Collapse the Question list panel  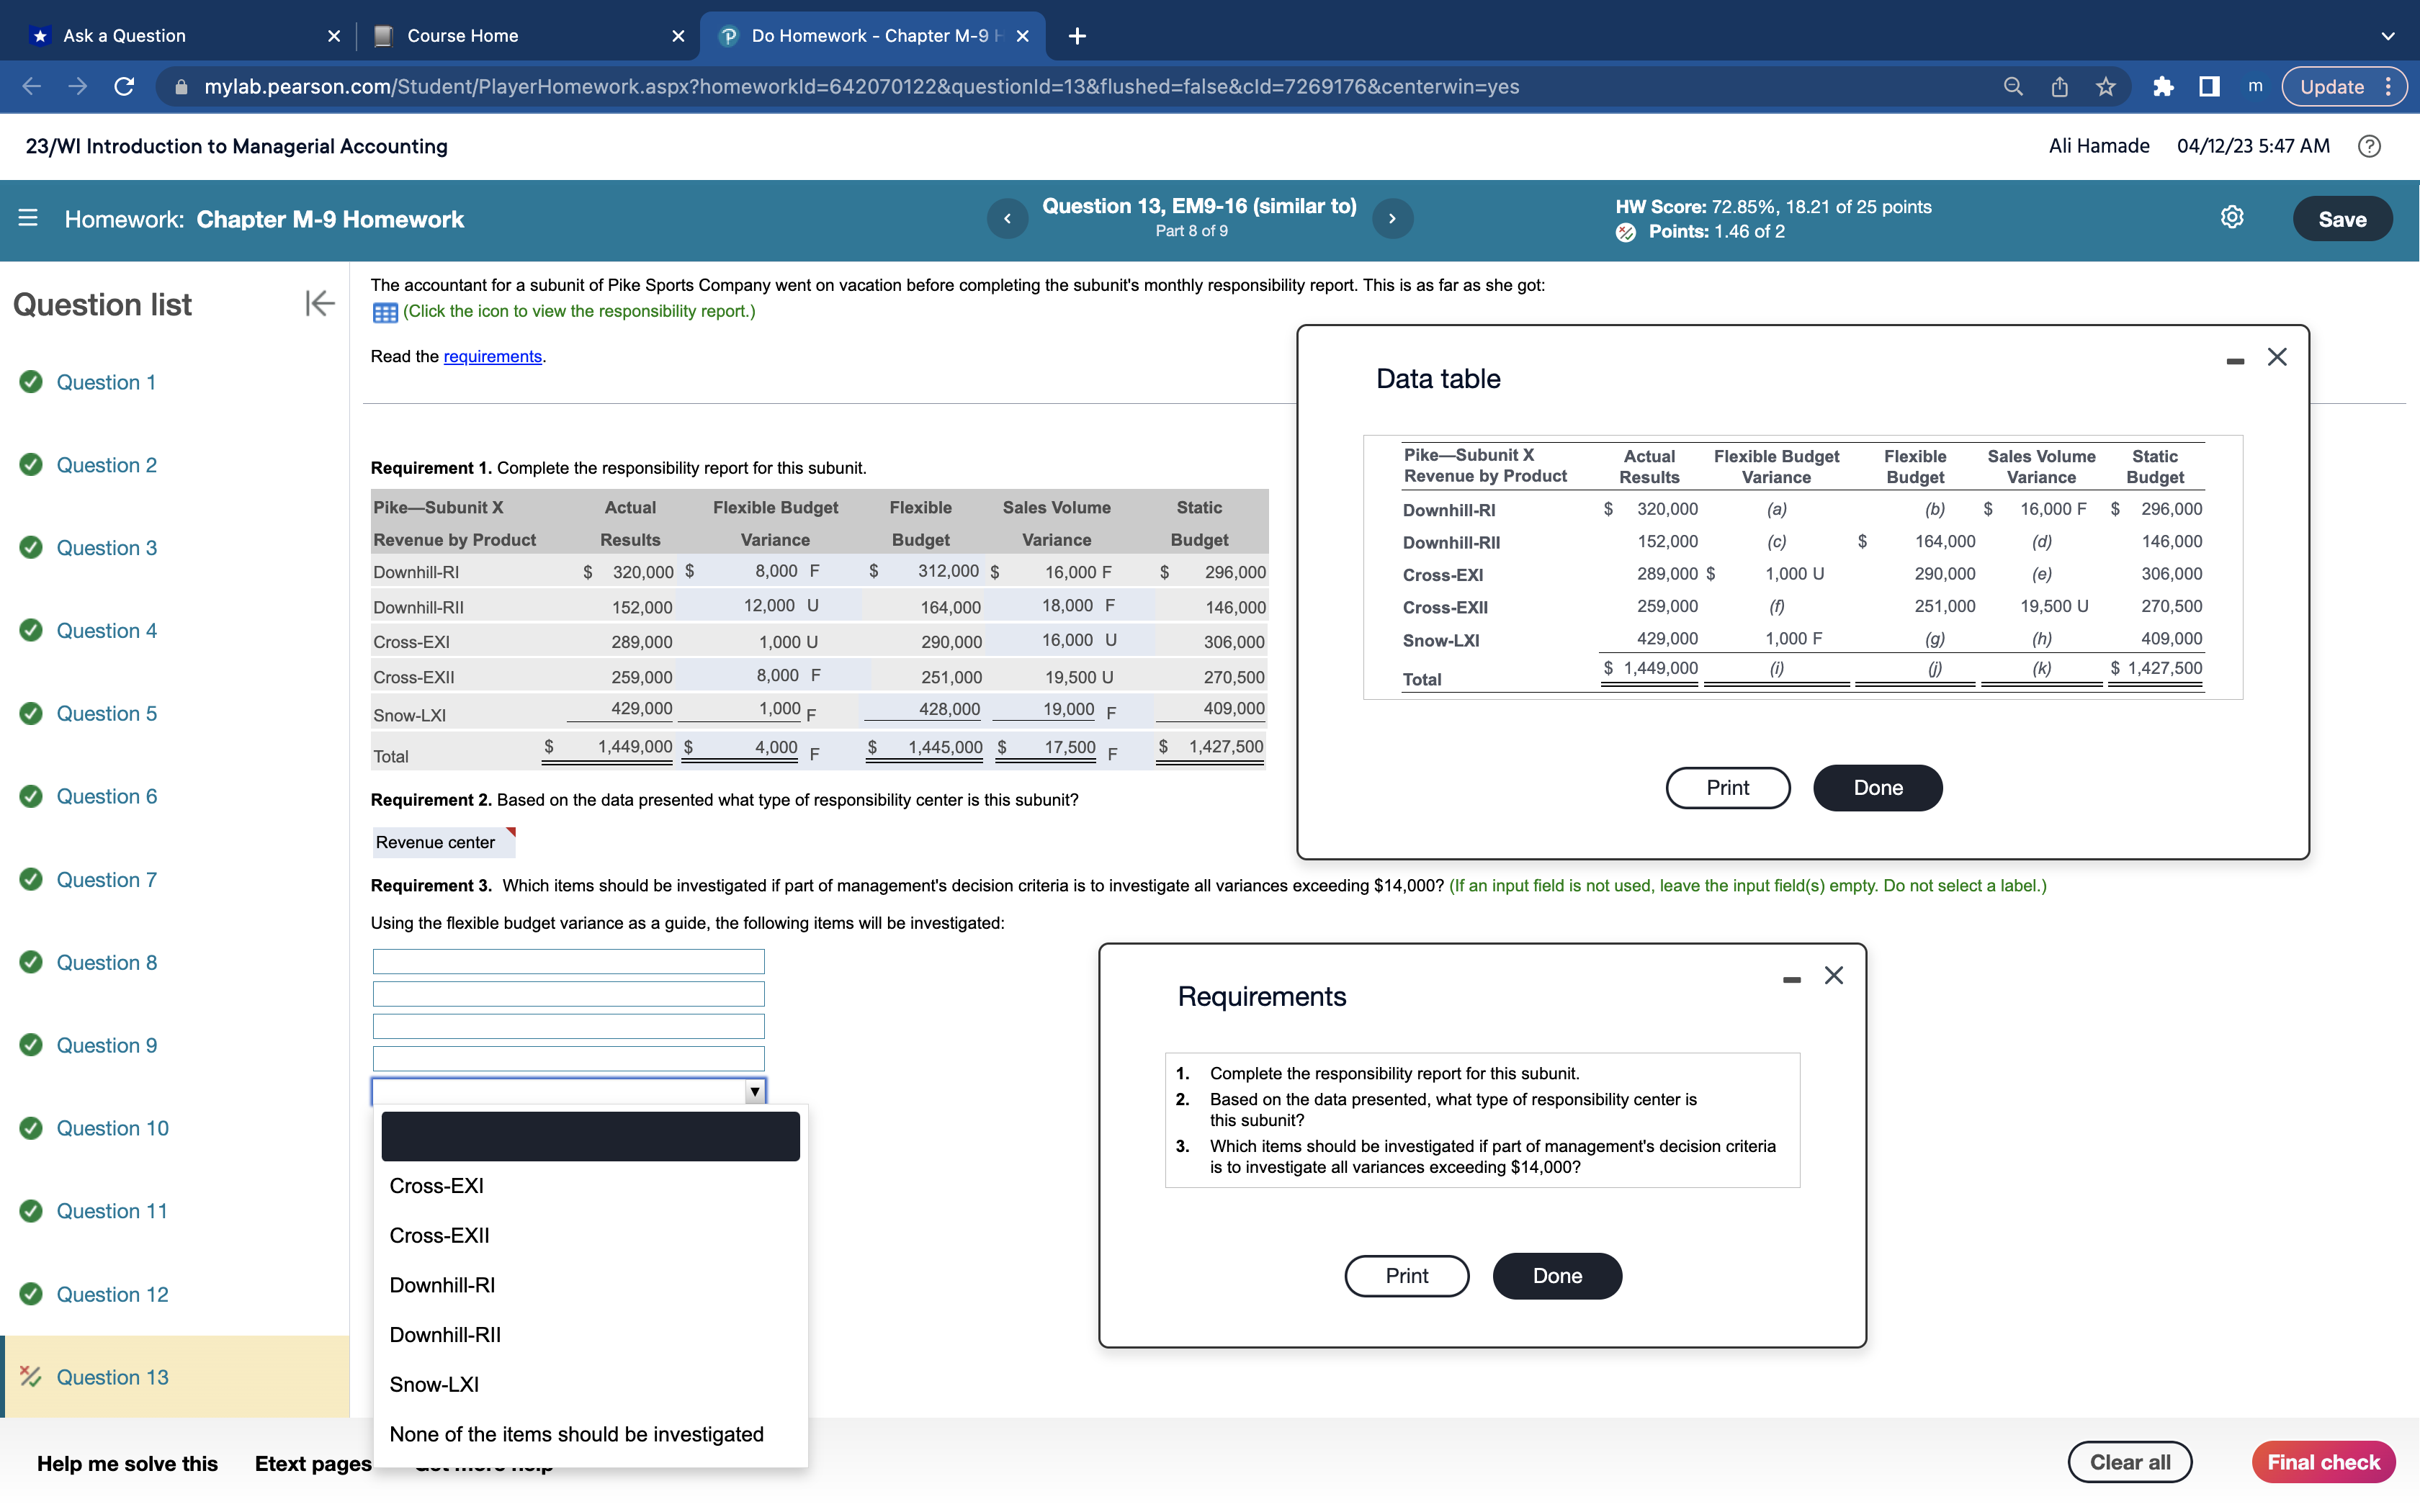[319, 303]
